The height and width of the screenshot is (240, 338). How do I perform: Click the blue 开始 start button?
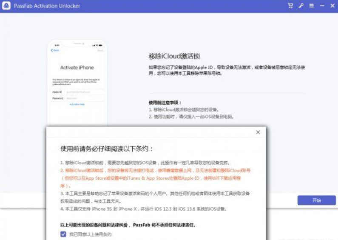click(x=317, y=200)
